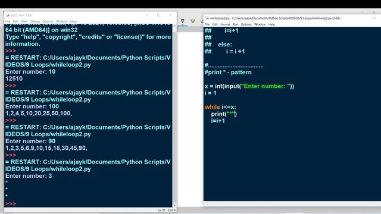The height and width of the screenshot is (214, 381).
Task: Open Format menu in whileloop2.py editor
Action: tap(225, 24)
